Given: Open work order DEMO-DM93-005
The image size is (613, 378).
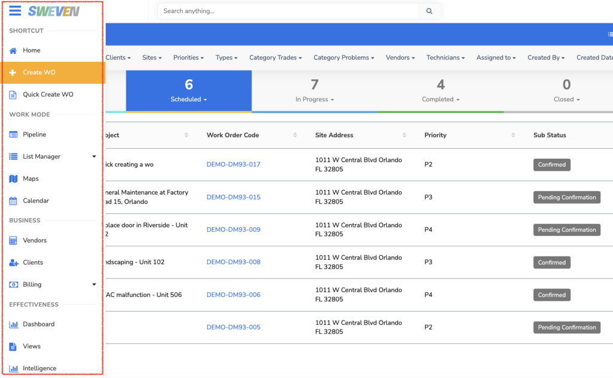Looking at the screenshot, I should pyautogui.click(x=233, y=328).
